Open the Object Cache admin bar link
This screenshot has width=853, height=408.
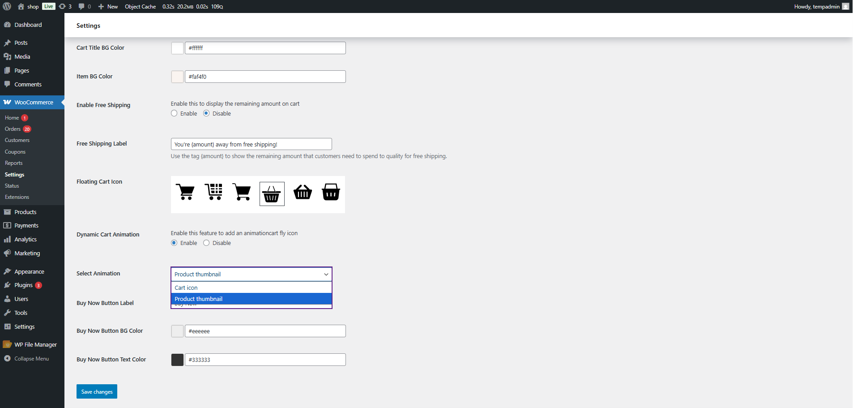pyautogui.click(x=140, y=6)
